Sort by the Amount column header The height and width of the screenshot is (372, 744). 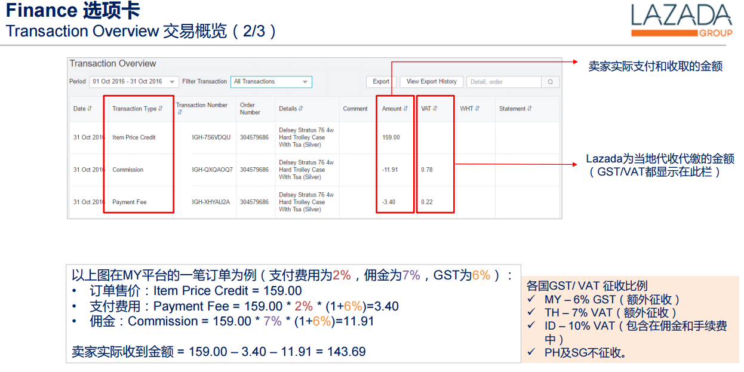click(395, 109)
